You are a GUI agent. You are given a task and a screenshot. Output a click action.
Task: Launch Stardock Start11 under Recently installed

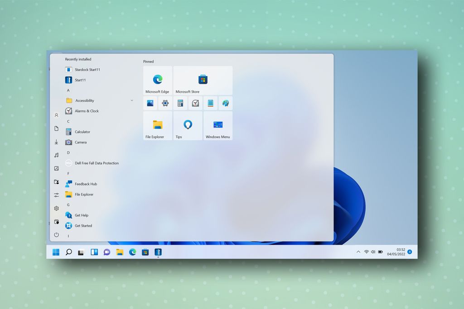point(87,70)
